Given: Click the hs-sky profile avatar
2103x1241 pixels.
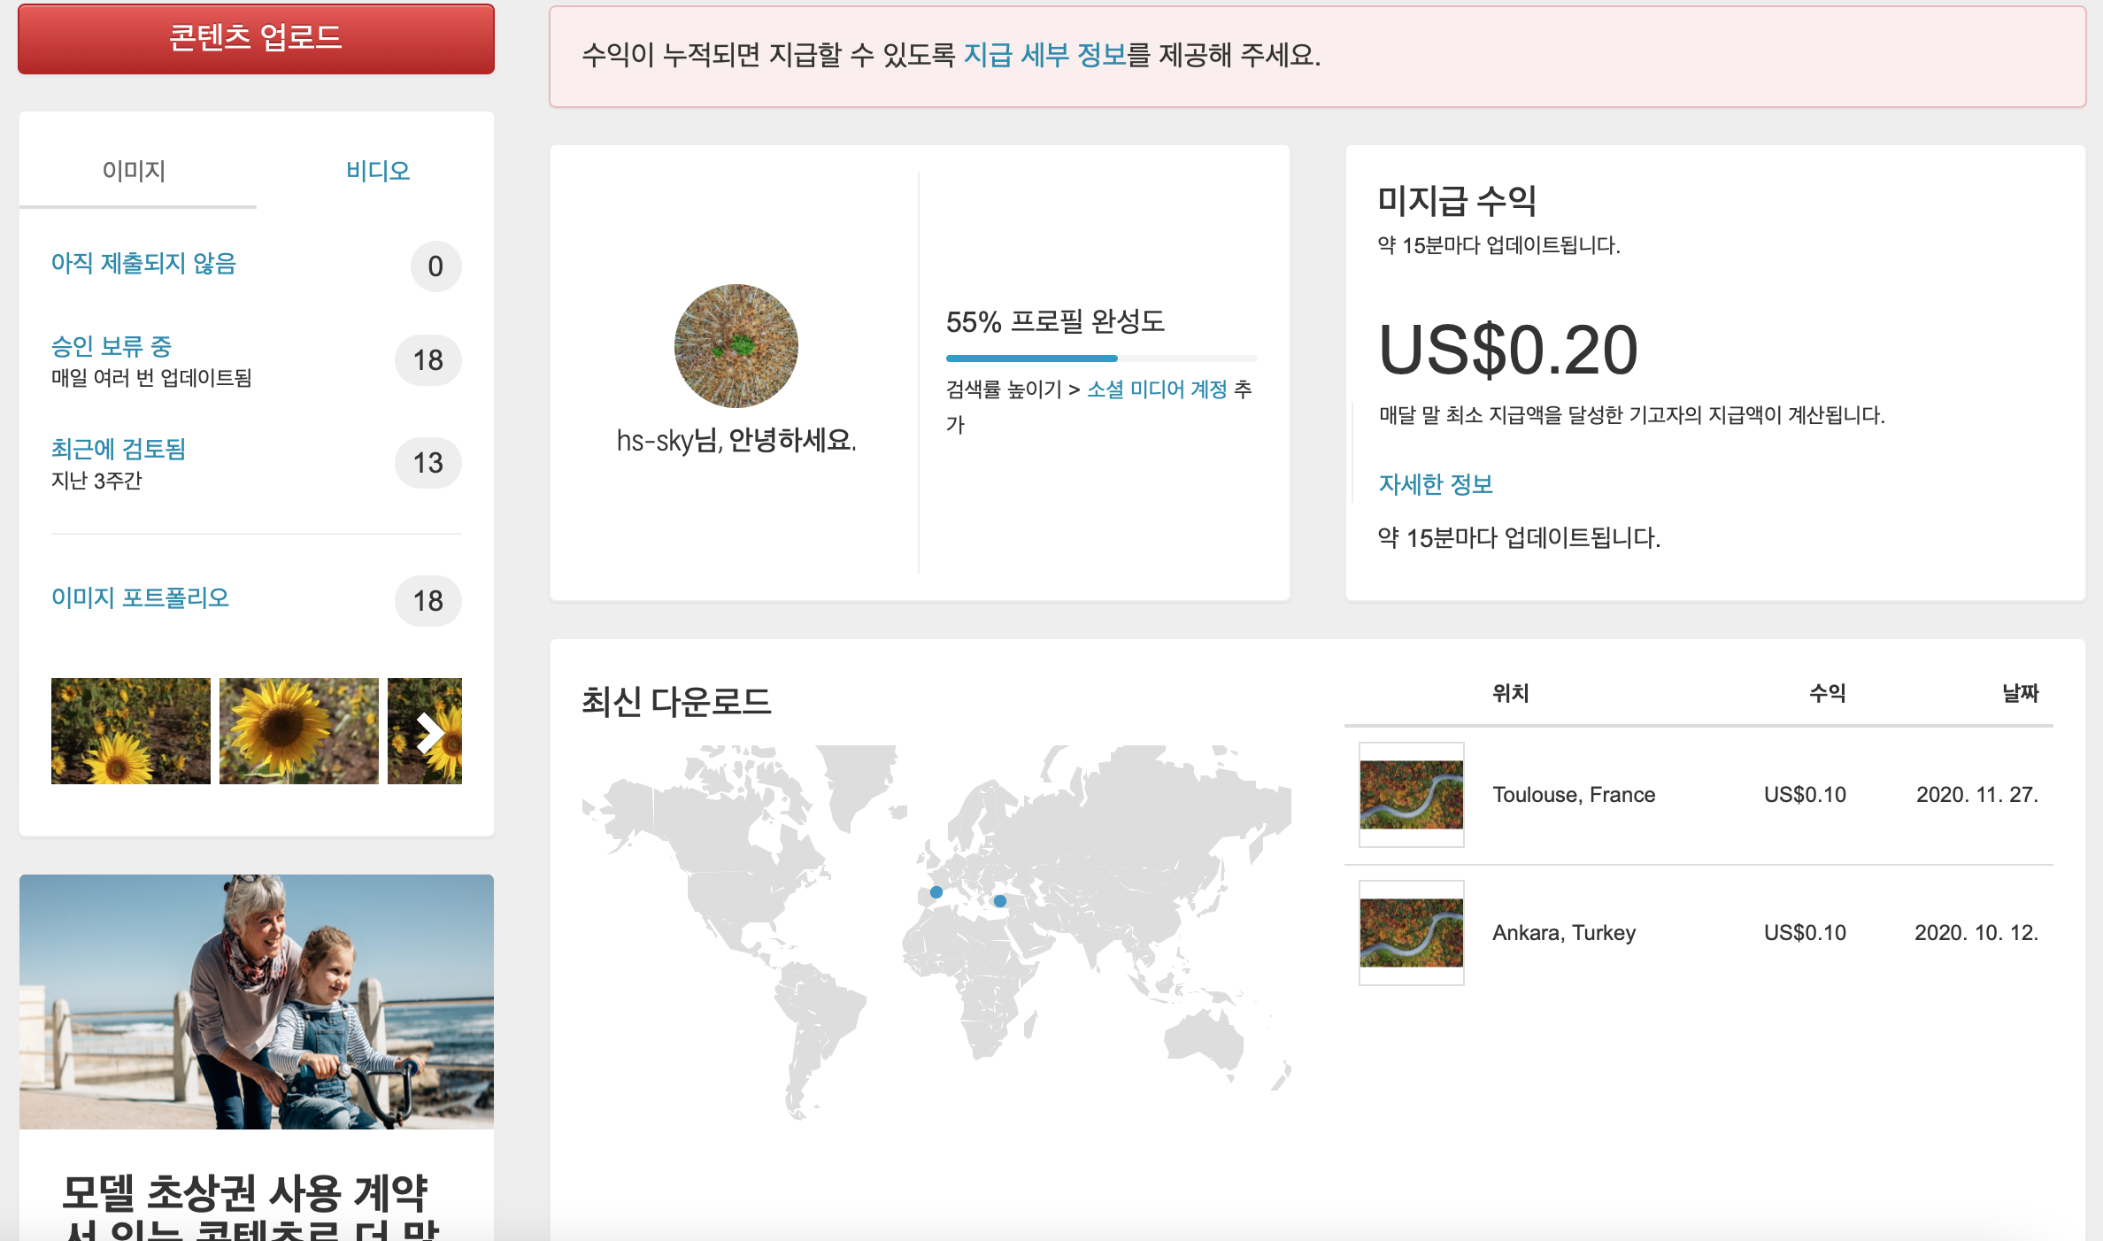Looking at the screenshot, I should tap(736, 346).
